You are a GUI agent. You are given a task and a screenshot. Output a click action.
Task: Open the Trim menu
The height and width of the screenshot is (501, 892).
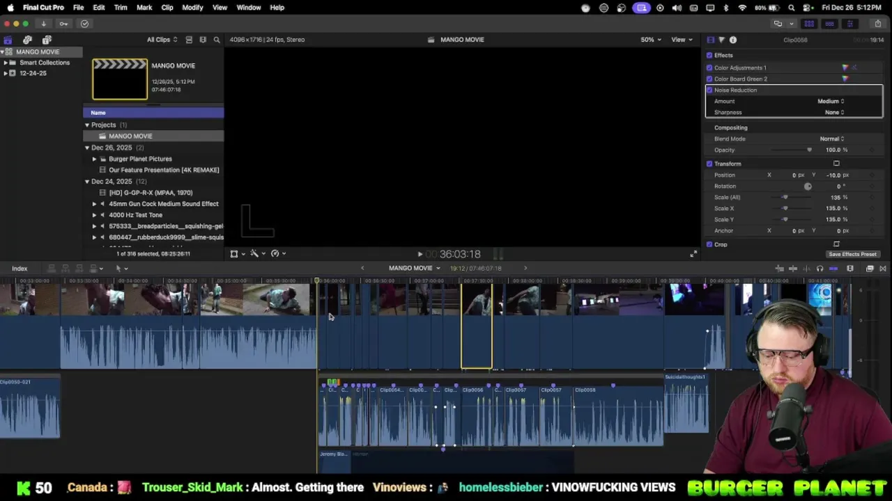pos(121,8)
